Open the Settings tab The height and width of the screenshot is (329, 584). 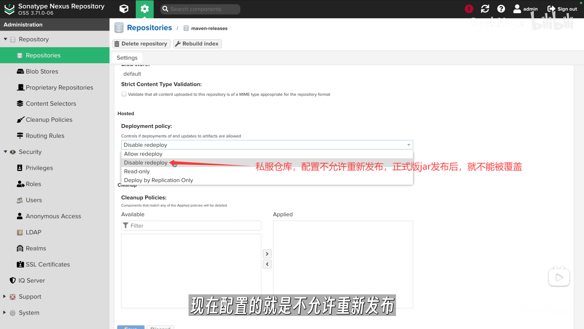pos(127,58)
